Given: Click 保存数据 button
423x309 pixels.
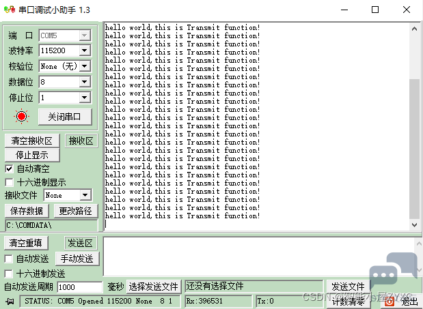Looking at the screenshot, I should click(x=27, y=211).
